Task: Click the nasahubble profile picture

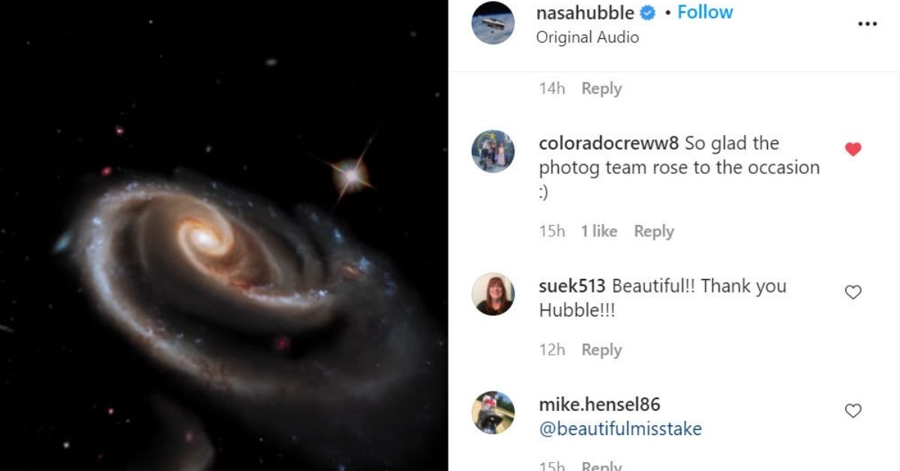Action: click(493, 23)
